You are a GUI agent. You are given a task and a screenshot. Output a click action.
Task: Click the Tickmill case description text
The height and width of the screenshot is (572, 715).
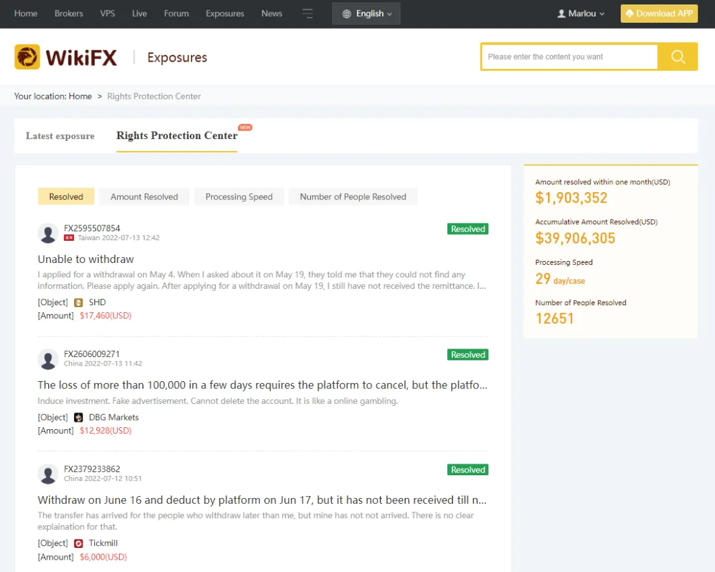(x=255, y=521)
